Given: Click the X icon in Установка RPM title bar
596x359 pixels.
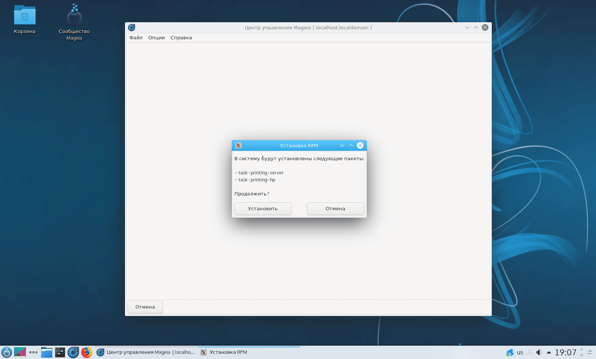Looking at the screenshot, I should point(238,145).
